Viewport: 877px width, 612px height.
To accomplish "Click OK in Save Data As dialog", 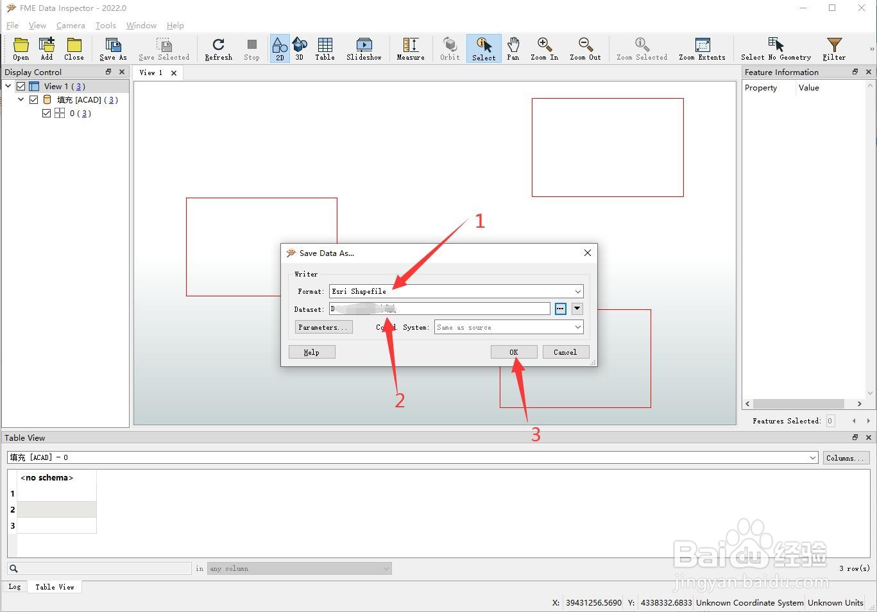I will coord(514,352).
